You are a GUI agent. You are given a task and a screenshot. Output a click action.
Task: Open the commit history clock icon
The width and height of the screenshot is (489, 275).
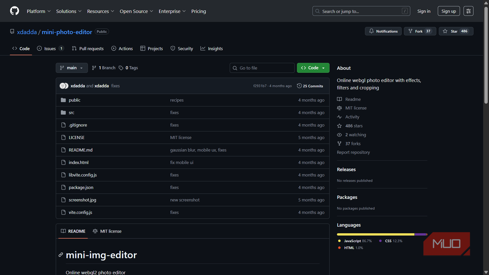pos(299,86)
